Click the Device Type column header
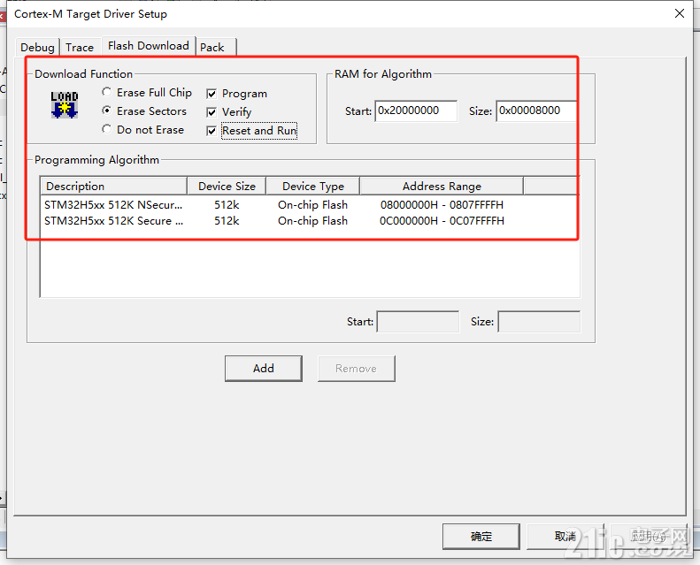This screenshot has height=565, width=700. pyautogui.click(x=313, y=186)
